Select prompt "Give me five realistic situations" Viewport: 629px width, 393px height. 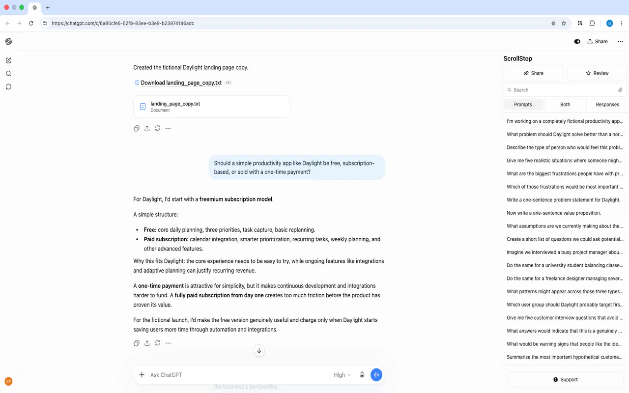pos(565,161)
